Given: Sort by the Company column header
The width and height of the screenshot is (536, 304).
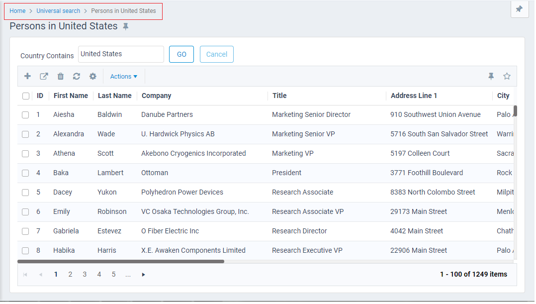Looking at the screenshot, I should 156,96.
